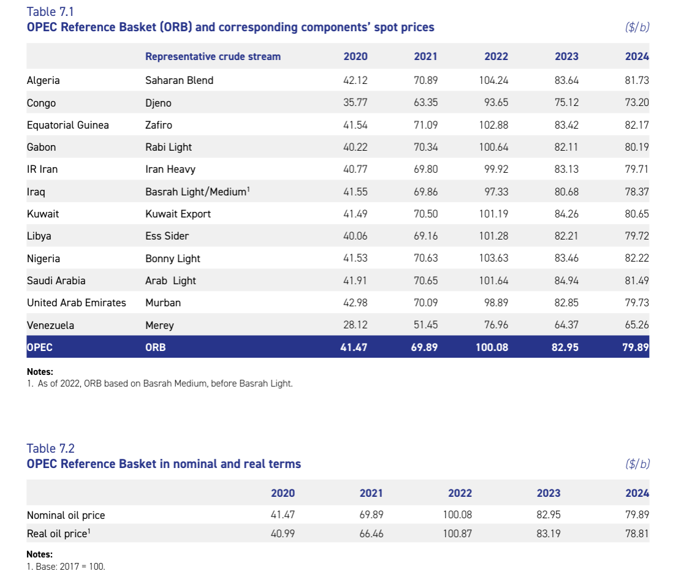Click the ORB 2022 total value 100.08
700x574 pixels.
tap(492, 347)
